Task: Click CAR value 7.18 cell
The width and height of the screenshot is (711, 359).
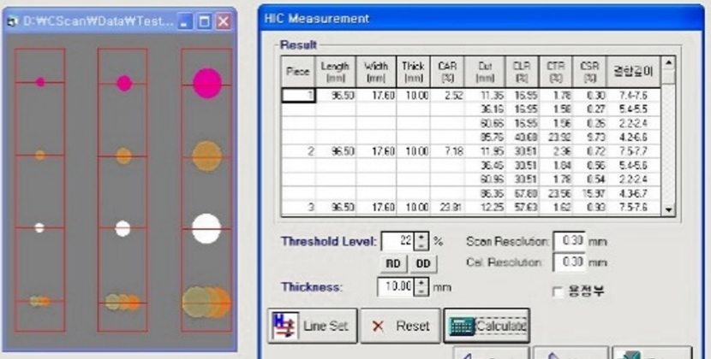Action: coord(447,151)
